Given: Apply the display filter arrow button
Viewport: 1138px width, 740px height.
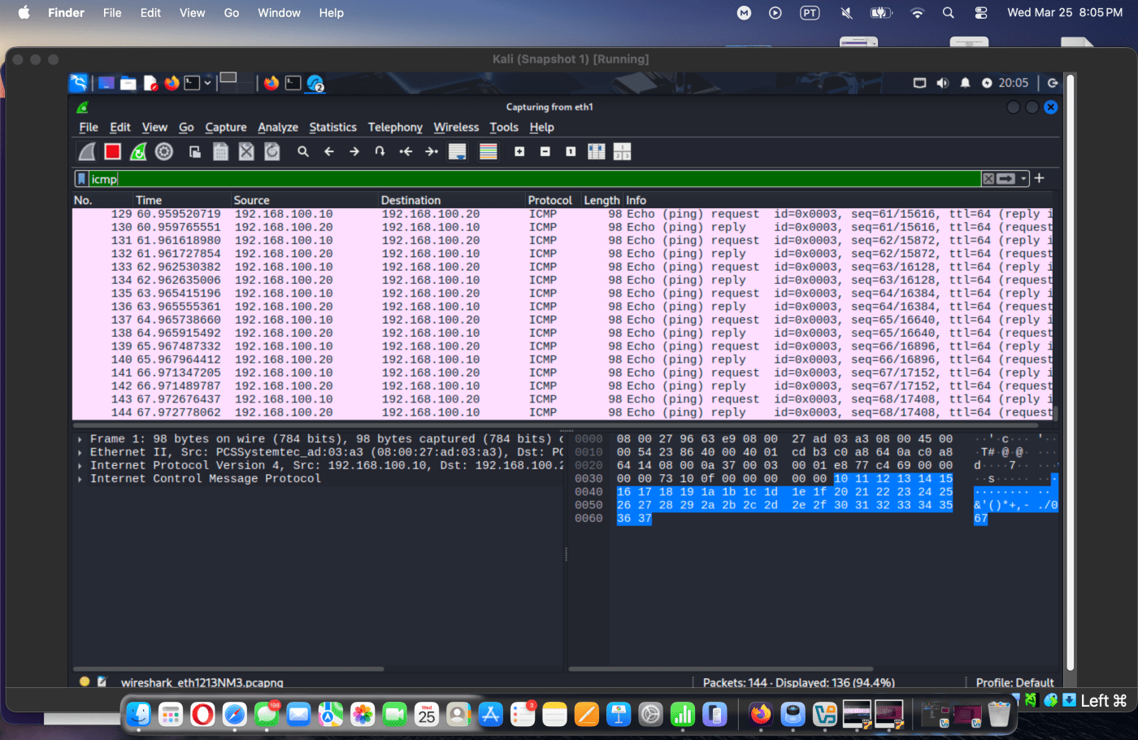Looking at the screenshot, I should (1006, 179).
